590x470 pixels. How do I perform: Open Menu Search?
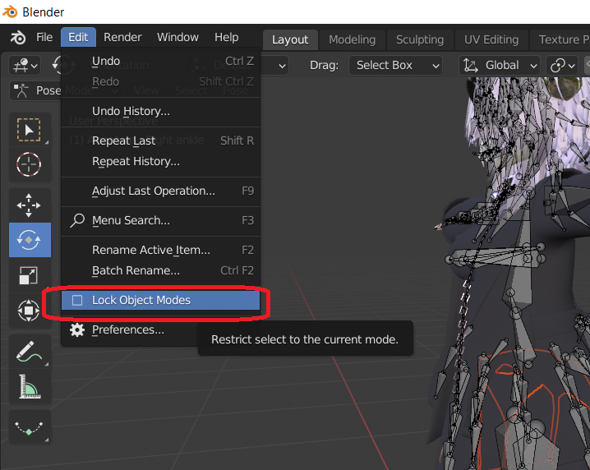point(161,220)
